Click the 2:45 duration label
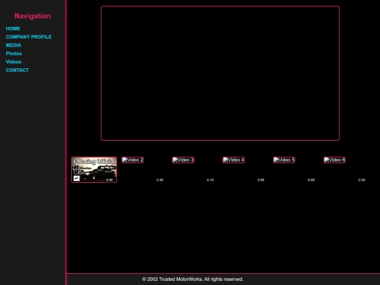The image size is (380, 285). [x=160, y=180]
